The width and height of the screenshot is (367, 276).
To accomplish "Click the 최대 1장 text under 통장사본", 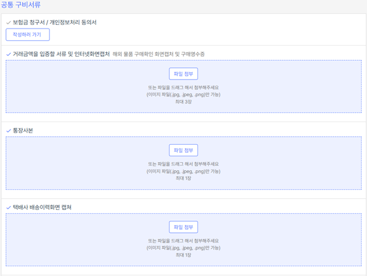I will click(184, 178).
